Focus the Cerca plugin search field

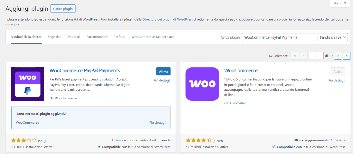(279, 37)
